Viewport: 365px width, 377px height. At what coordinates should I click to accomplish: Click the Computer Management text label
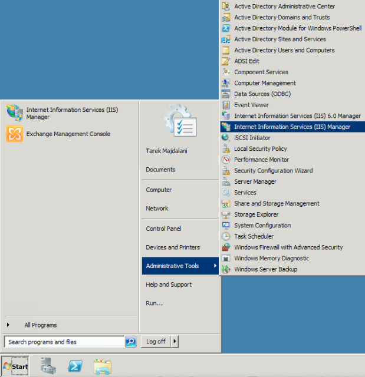265,83
